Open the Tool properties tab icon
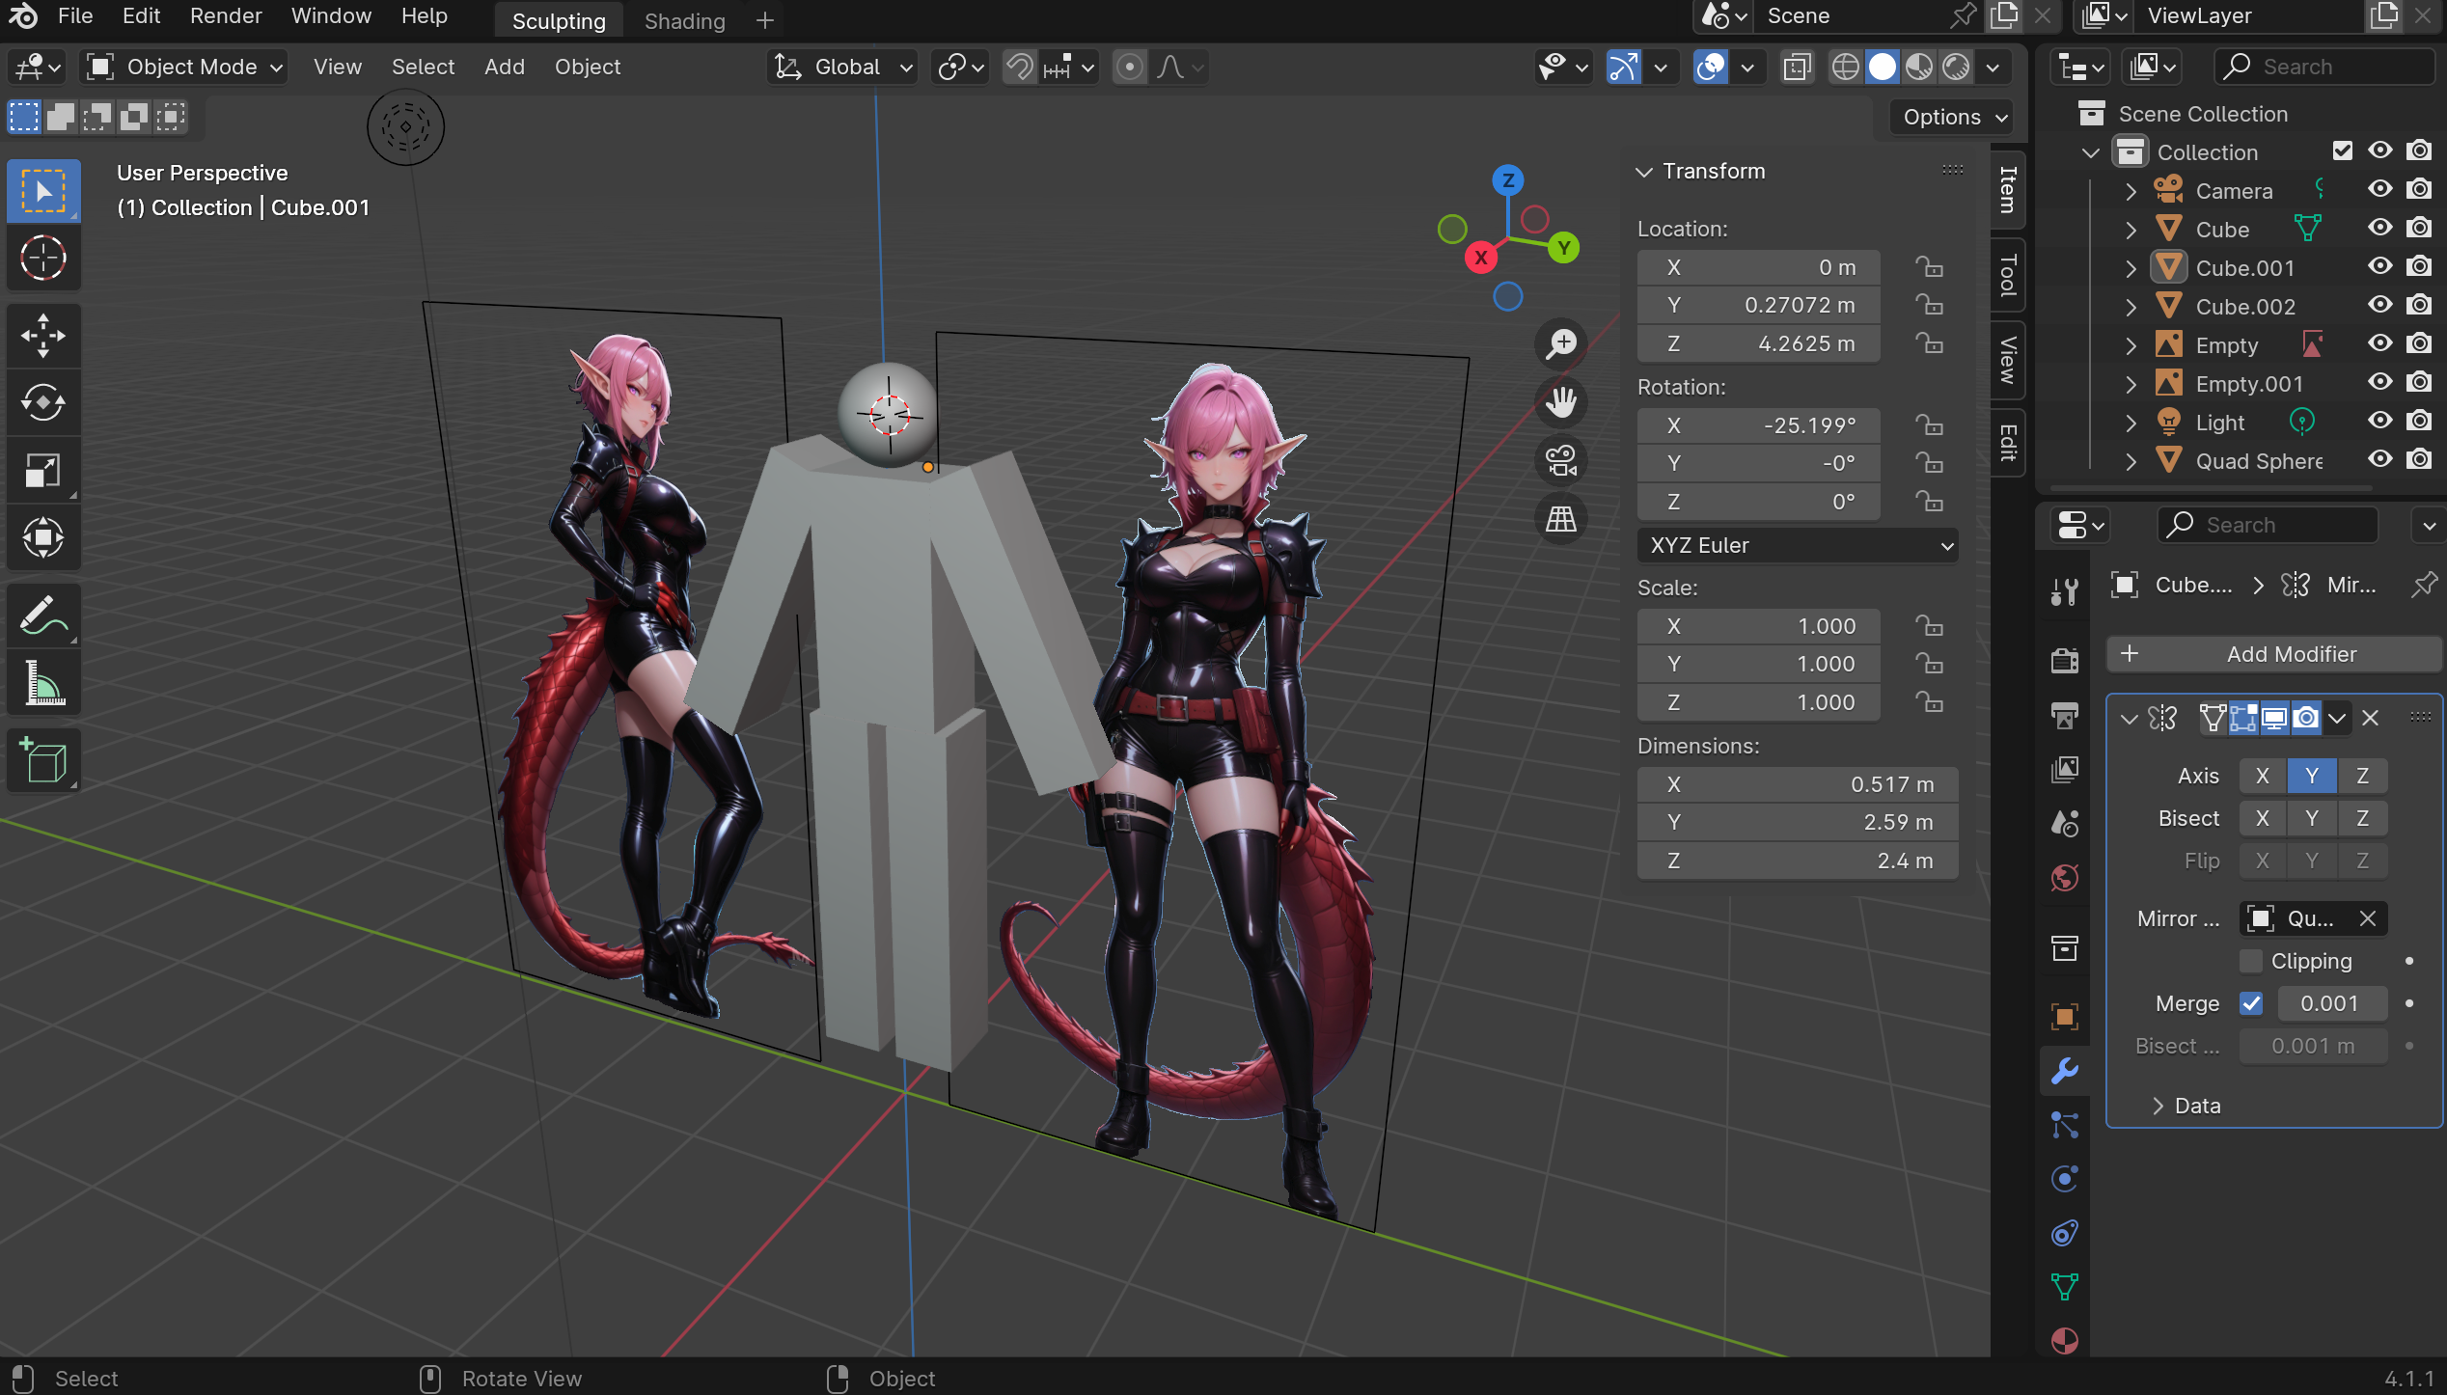 click(2065, 591)
